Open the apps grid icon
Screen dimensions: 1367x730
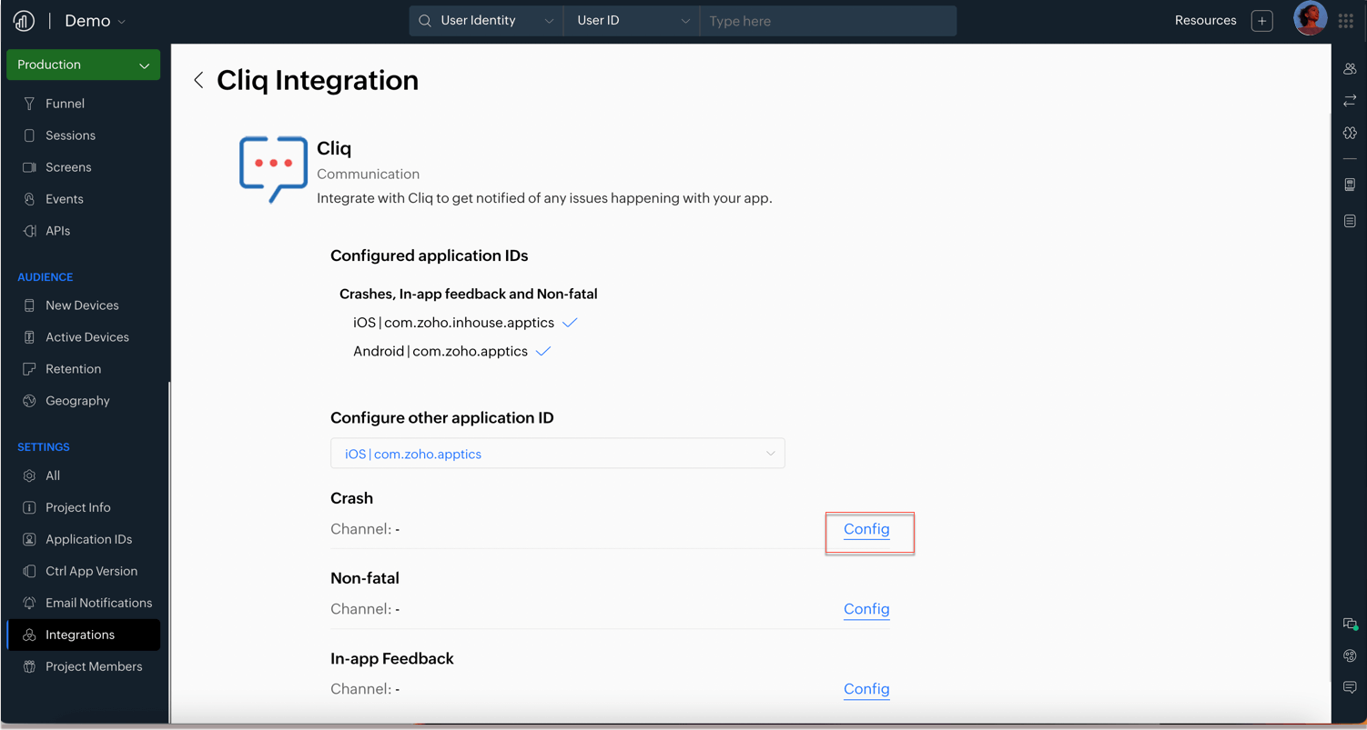(x=1346, y=21)
